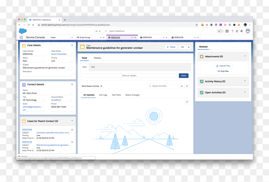Switch to the Details tab
Viewport: 269px width, 182px height.
point(98,58)
